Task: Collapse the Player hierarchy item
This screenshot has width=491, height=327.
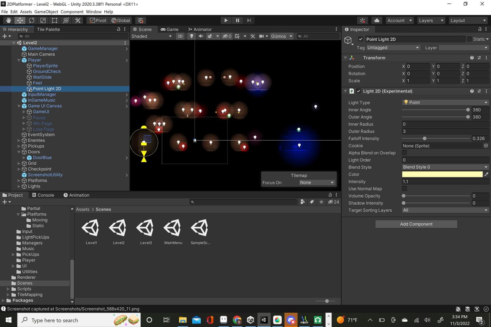Action: [x=19, y=60]
